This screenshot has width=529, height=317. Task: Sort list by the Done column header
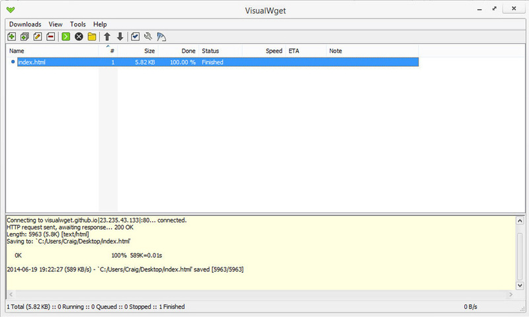179,51
